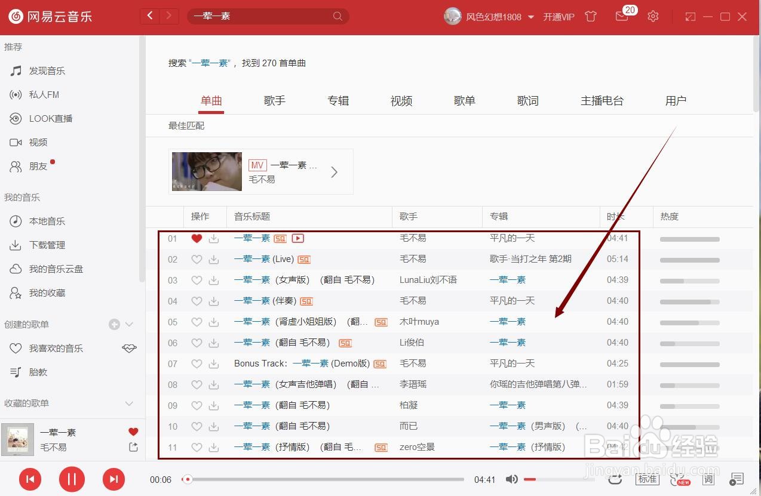Screen dimensions: 761x496
Task: Open artist 木叶muya
Action: (419, 322)
